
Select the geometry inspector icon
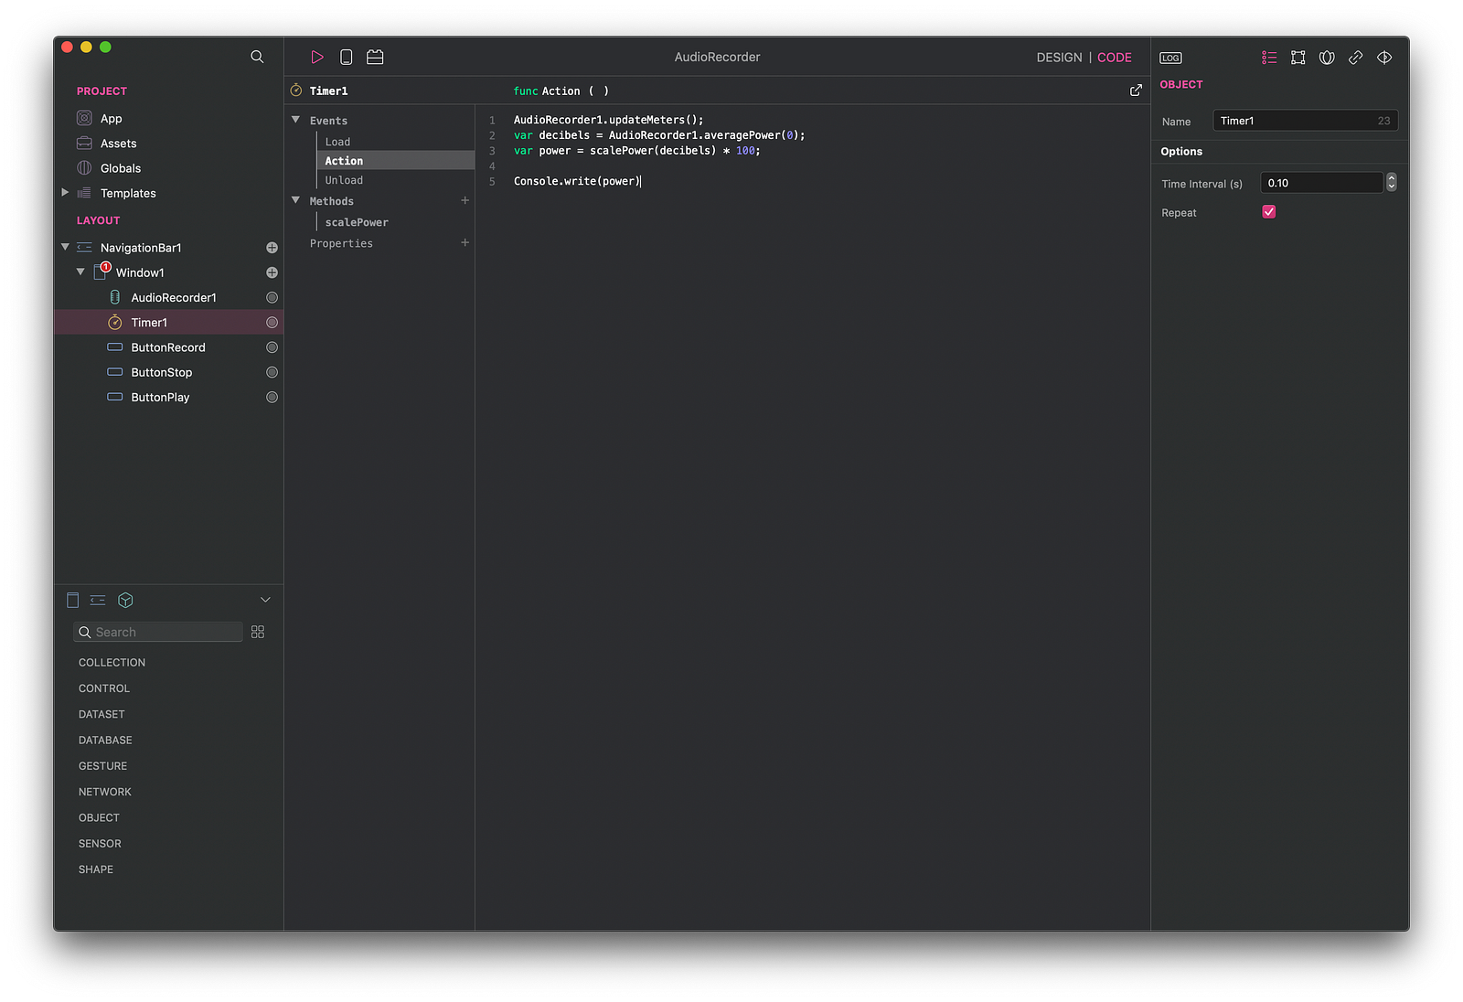[x=1297, y=58]
